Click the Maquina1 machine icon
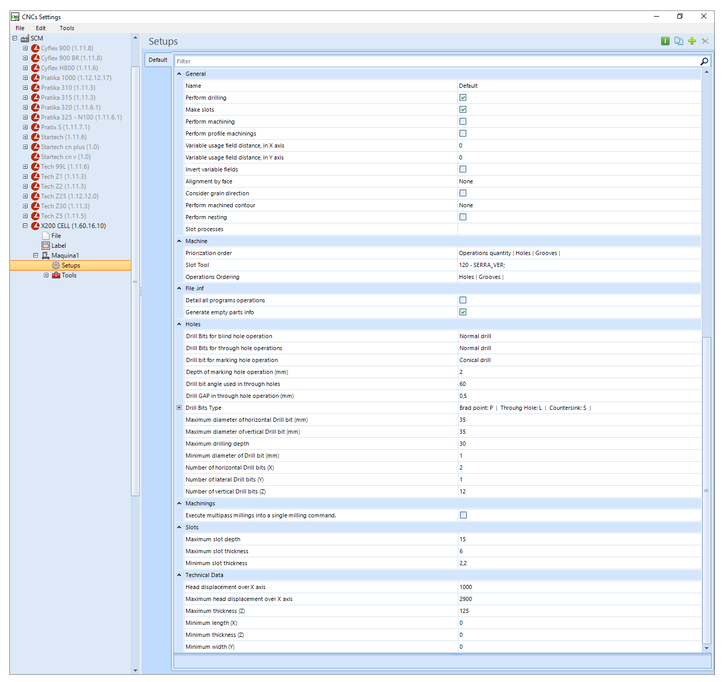The height and width of the screenshot is (682, 722). (46, 256)
